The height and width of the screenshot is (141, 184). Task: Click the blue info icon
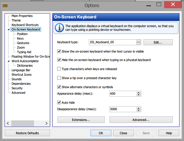[59, 28]
